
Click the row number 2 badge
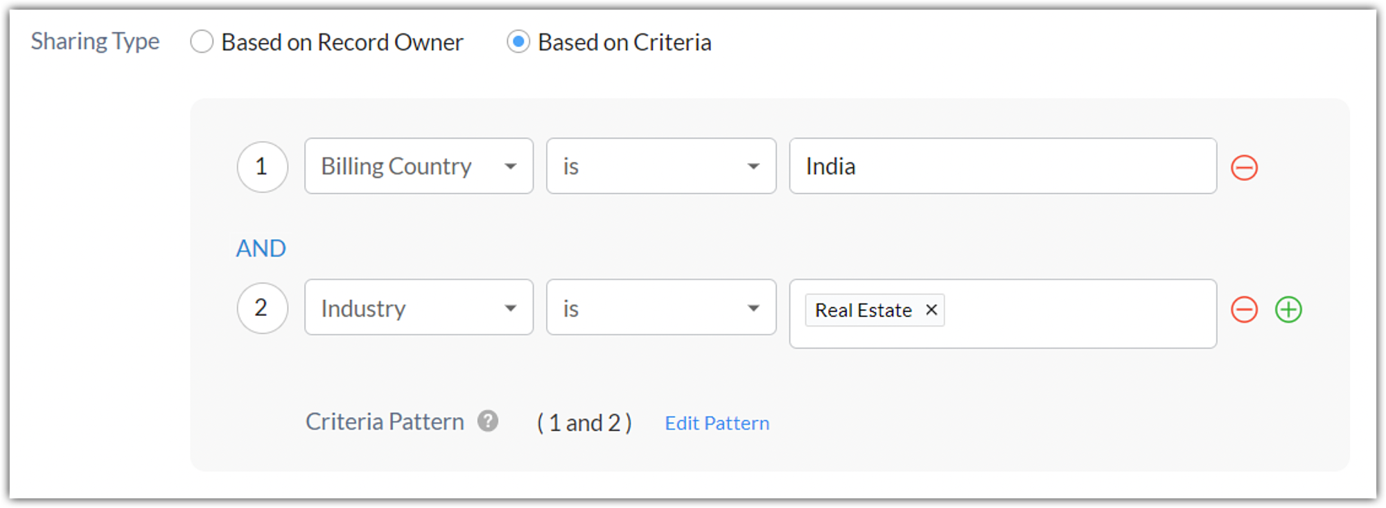tap(262, 308)
